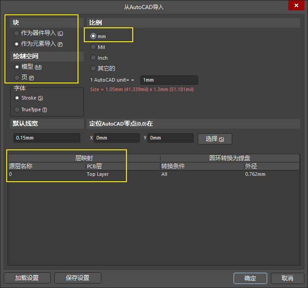Choose '其它的' scale option
308x288 pixels.
pyautogui.click(x=93, y=68)
